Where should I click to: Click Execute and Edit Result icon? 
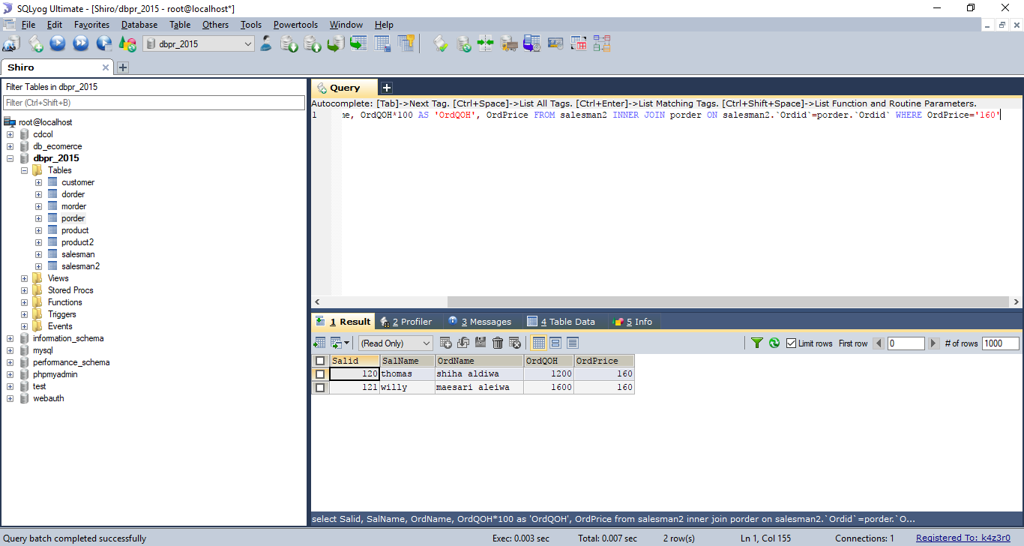[104, 43]
